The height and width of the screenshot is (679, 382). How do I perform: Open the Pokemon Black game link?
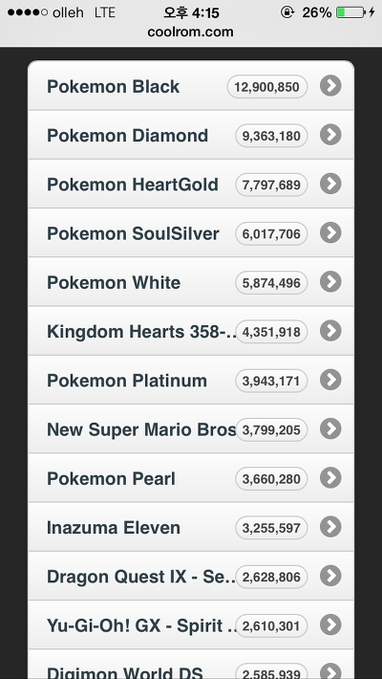[x=191, y=86]
